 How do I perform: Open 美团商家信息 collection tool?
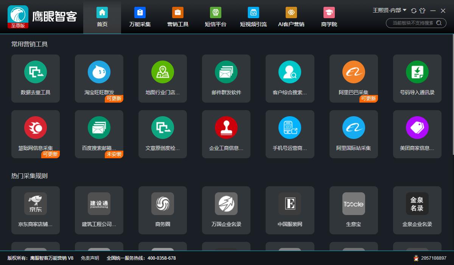[417, 134]
